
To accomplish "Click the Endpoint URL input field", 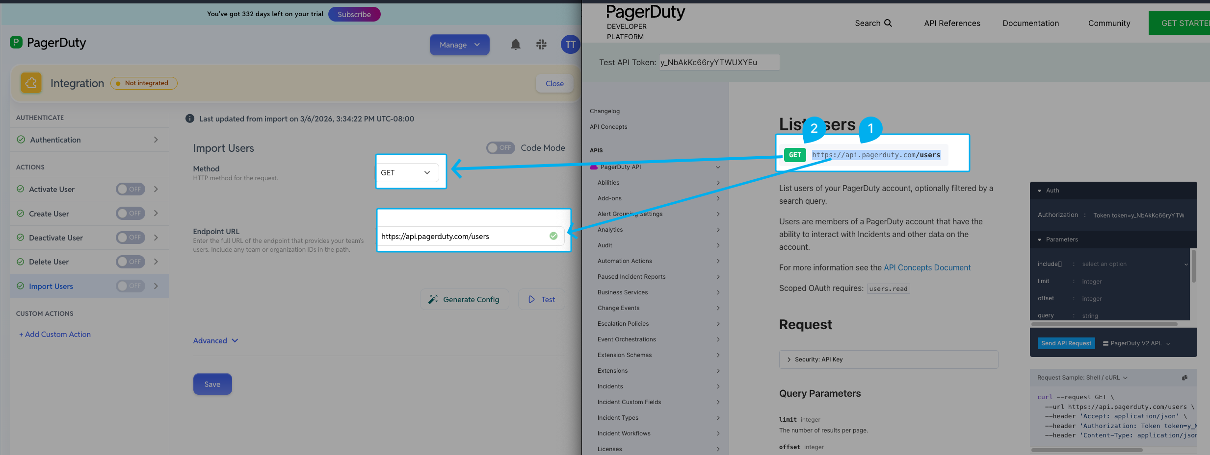I will (x=471, y=236).
